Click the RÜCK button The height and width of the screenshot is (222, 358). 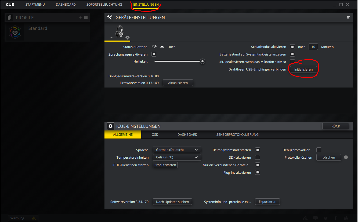click(336, 126)
